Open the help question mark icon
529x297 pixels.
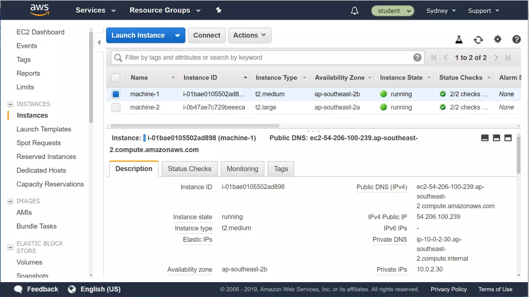(516, 39)
